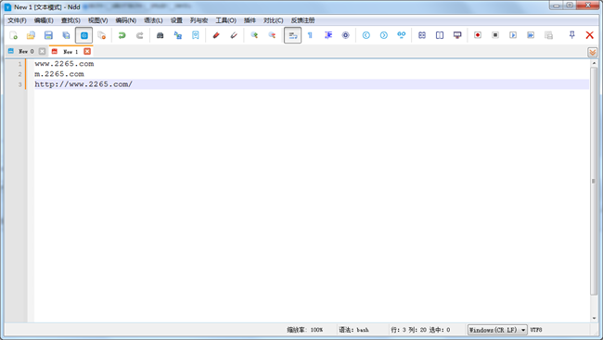Click the vertical scrollbar down arrow
Viewport: 603px width, 340px height.
[x=594, y=318]
